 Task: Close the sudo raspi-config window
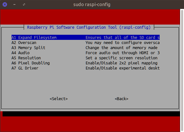click(x=5, y=4)
